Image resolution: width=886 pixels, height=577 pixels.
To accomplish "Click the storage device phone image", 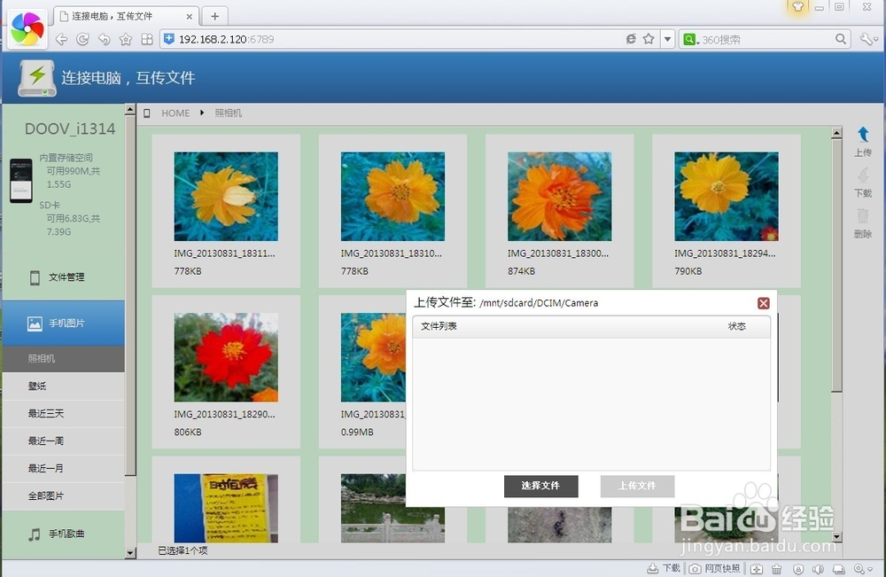I will click(21, 181).
